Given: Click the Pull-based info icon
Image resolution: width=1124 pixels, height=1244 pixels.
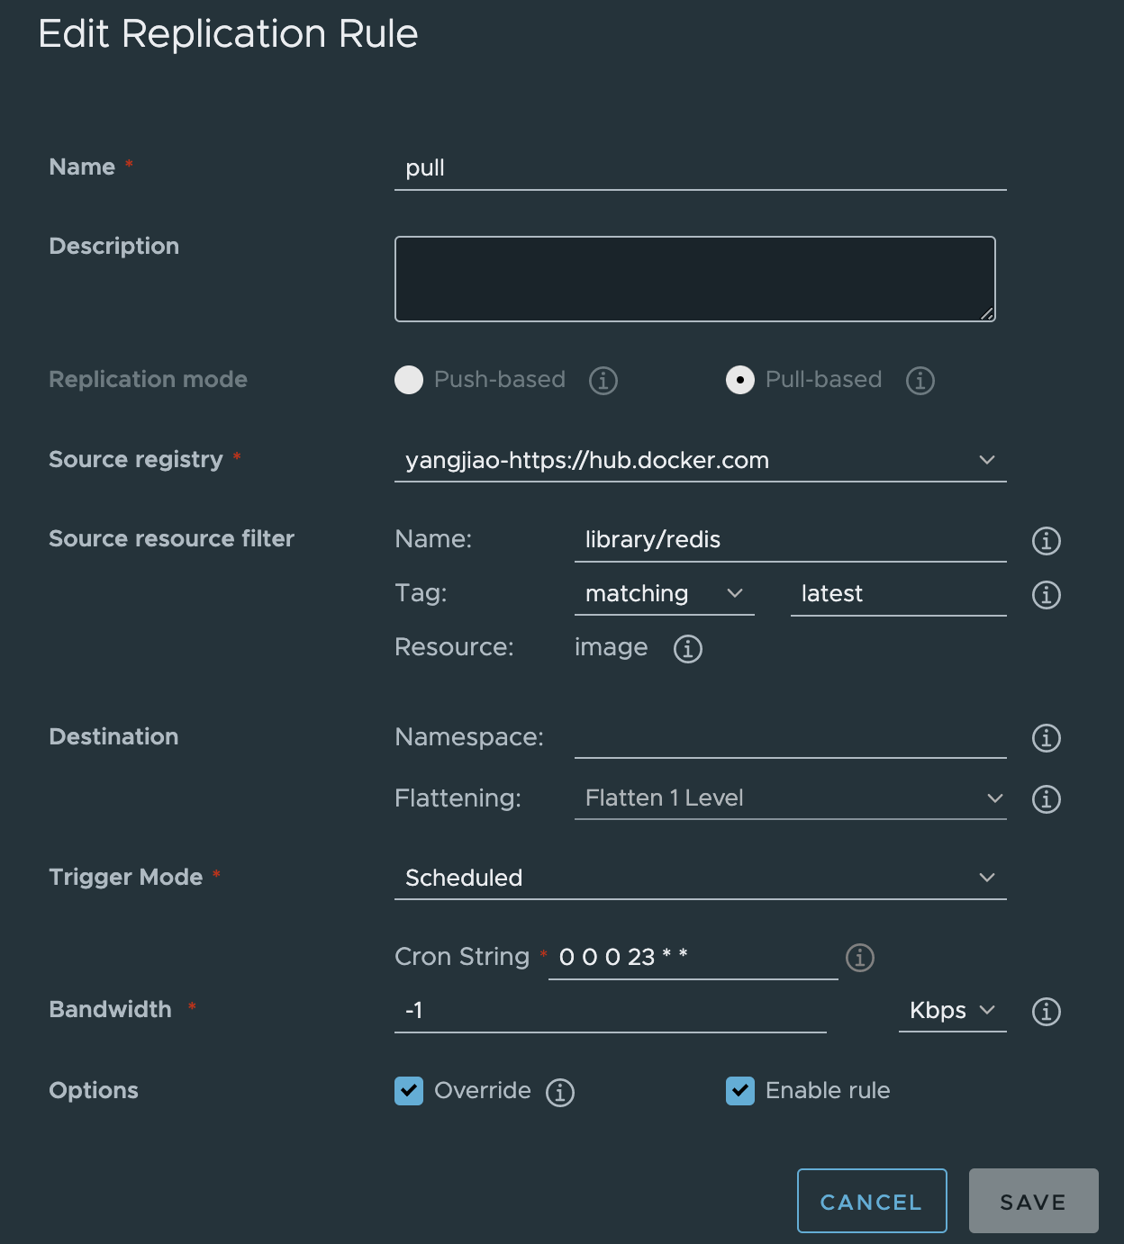Looking at the screenshot, I should point(920,380).
